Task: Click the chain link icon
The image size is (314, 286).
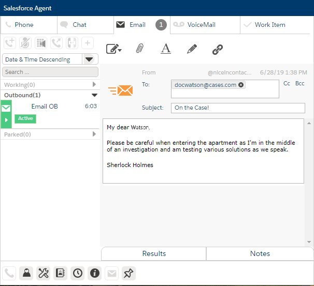Action: tap(218, 49)
